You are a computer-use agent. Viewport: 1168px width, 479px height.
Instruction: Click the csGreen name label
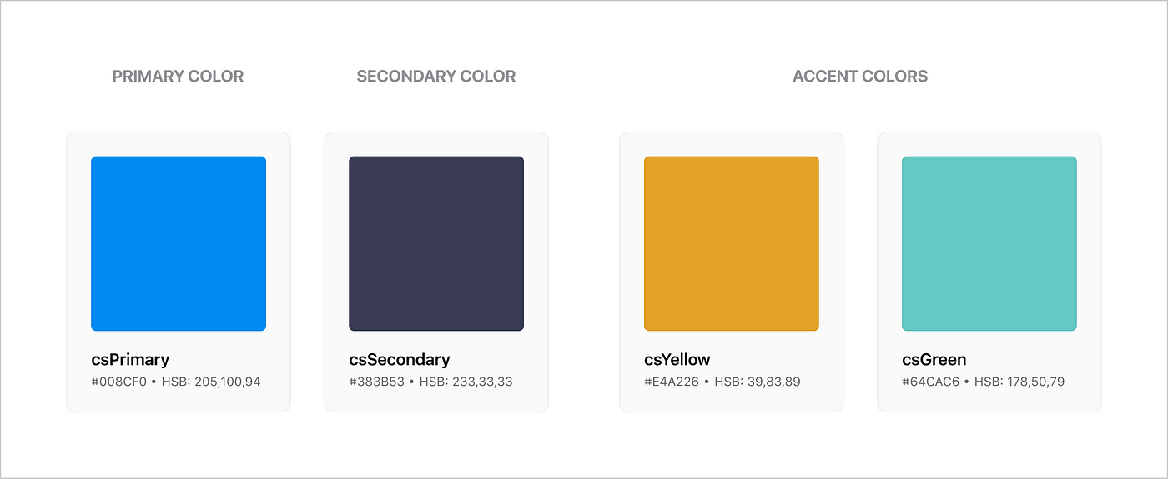click(934, 360)
